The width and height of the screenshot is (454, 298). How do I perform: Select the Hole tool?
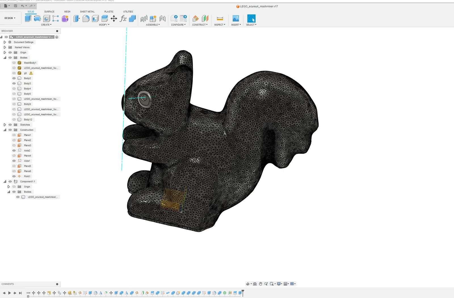[x=47, y=18]
